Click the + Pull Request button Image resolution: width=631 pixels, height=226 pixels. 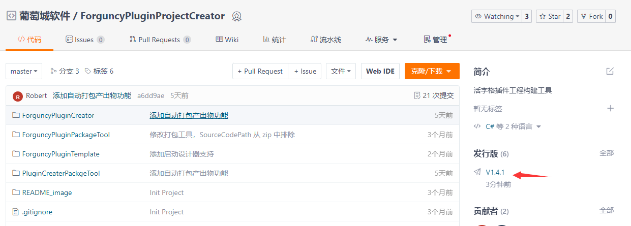[260, 71]
